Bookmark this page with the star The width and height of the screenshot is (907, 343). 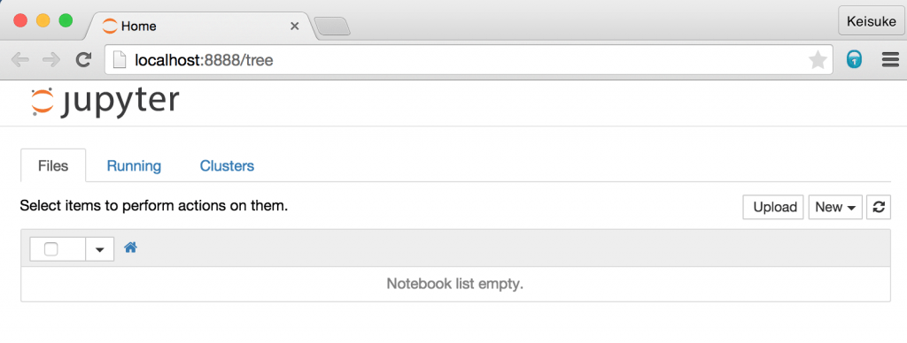point(818,59)
